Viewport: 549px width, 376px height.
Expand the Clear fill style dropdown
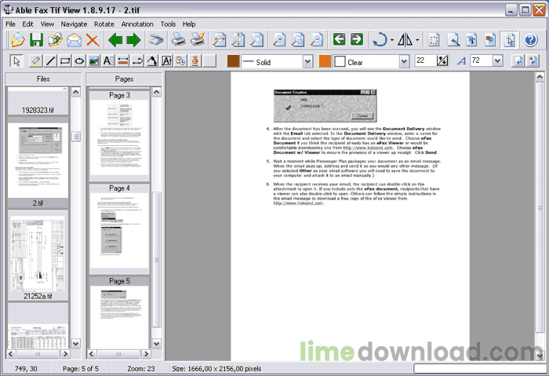coord(404,61)
